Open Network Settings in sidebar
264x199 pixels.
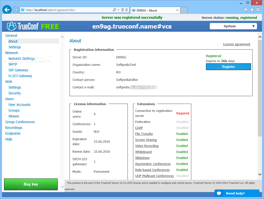[x=21, y=59]
